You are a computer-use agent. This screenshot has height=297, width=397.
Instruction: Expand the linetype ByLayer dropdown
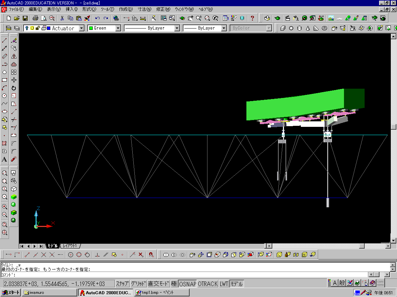177,28
